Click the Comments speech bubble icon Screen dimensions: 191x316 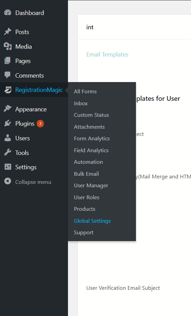tap(7, 75)
